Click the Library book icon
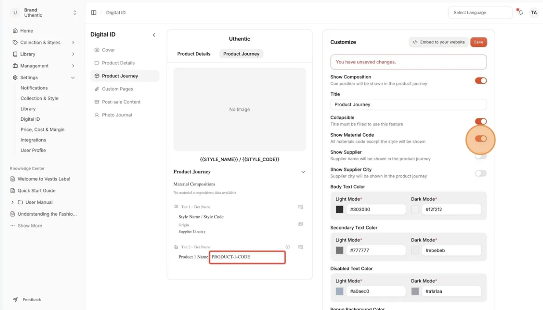Image resolution: width=543 pixels, height=310 pixels. pos(15,54)
